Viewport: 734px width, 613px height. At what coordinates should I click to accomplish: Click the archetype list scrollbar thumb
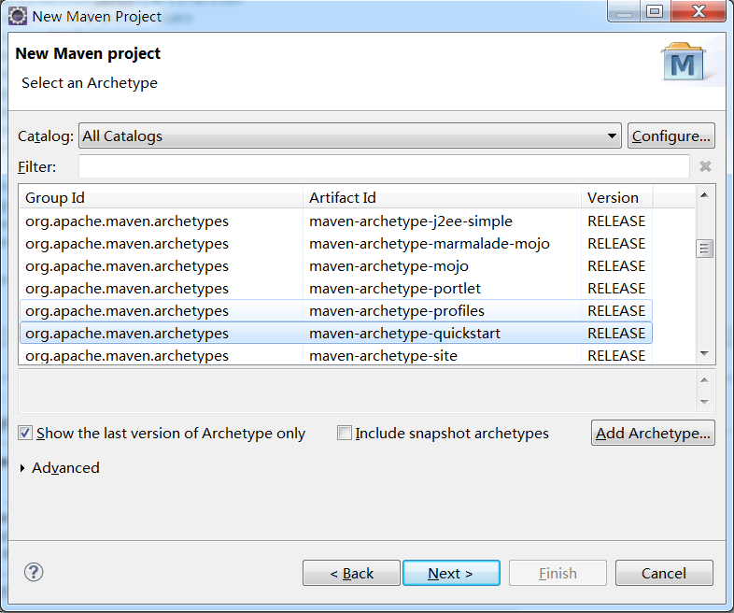704,249
